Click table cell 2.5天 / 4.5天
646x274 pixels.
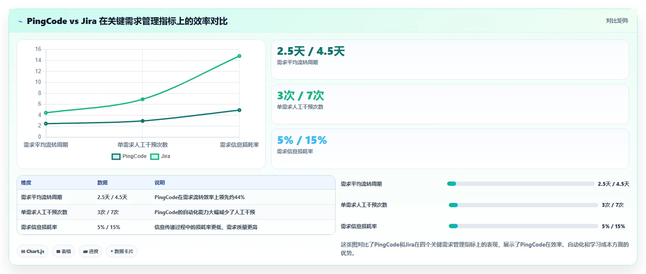pos(112,197)
